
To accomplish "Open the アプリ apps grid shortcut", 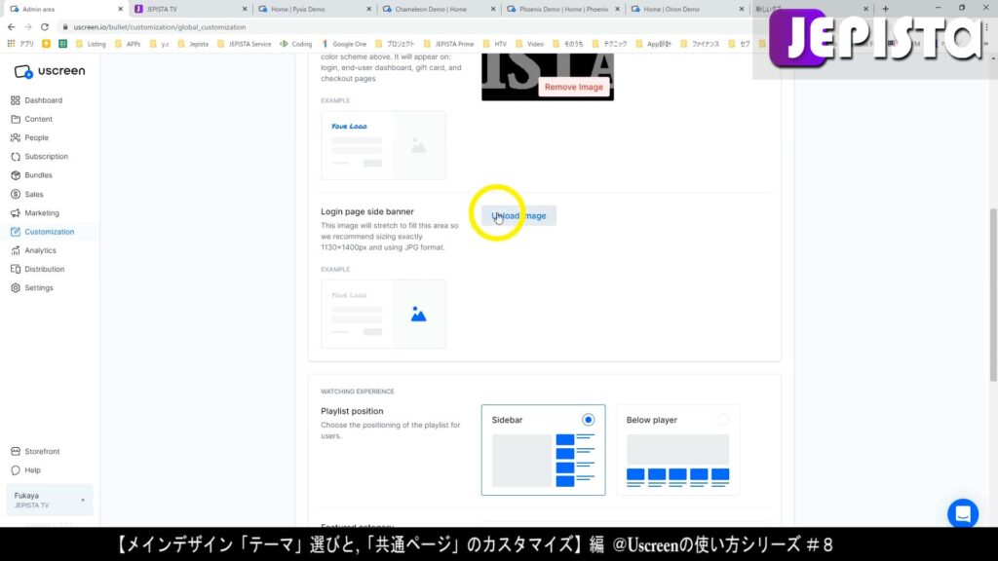I will (20, 44).
